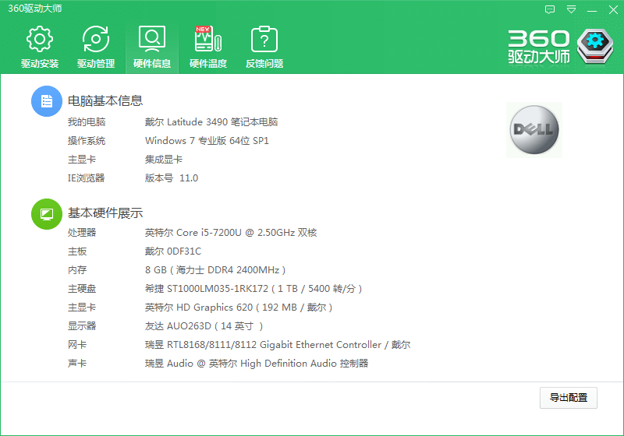The height and width of the screenshot is (436, 624).
Task: Click the 主硬盘 label
Action: pyautogui.click(x=82, y=289)
